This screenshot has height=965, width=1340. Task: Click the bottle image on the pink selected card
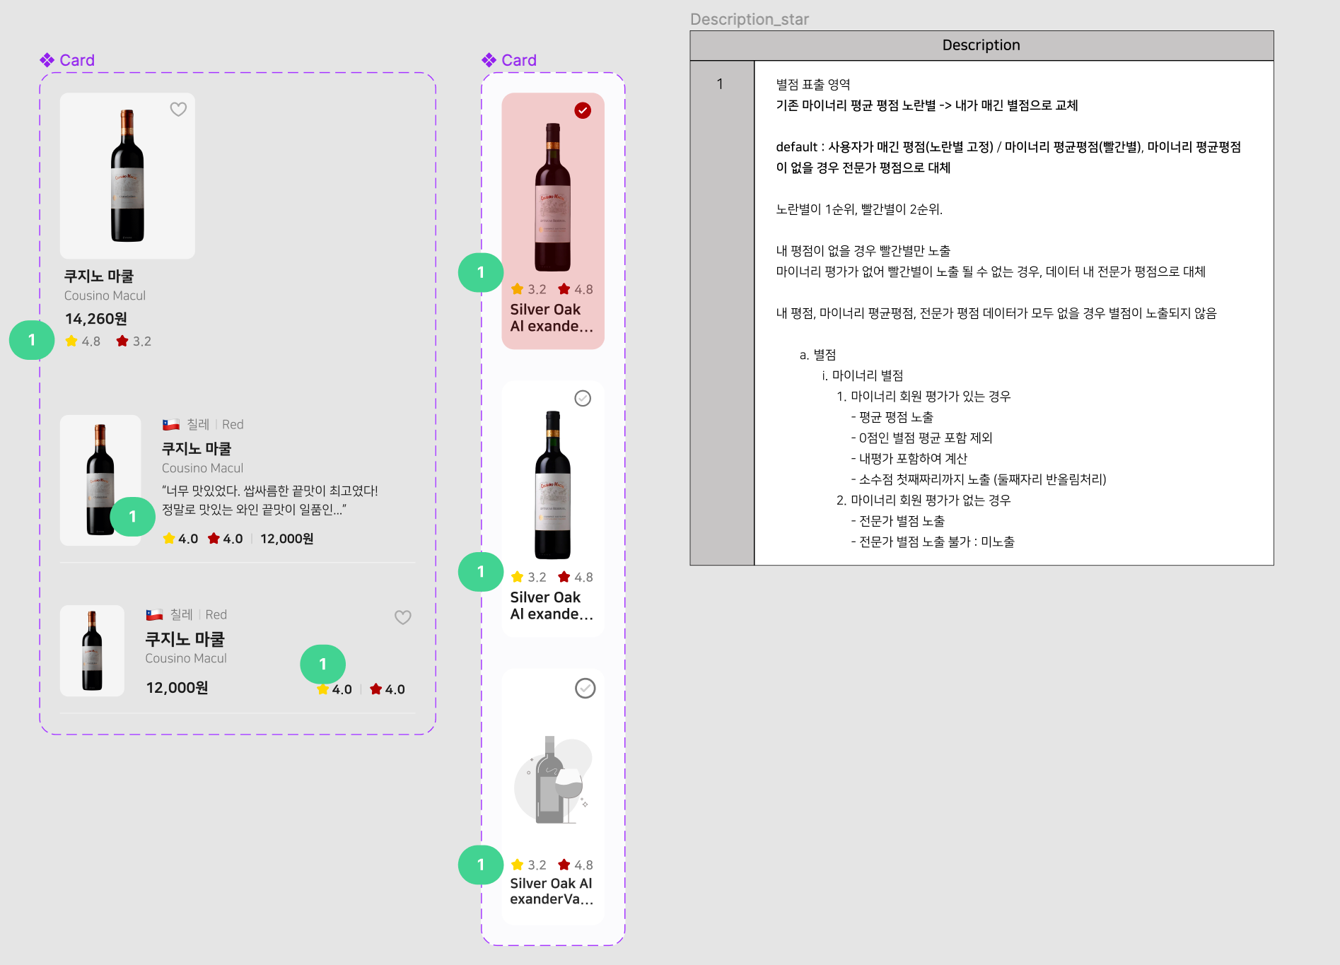tap(553, 197)
